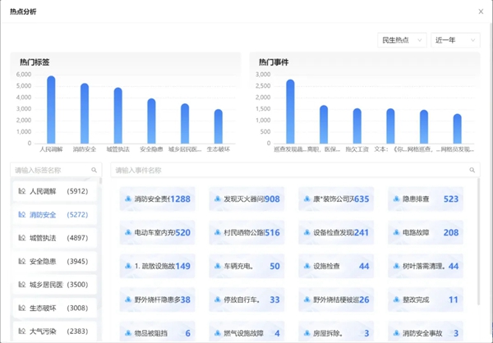Select the 城乡居民医 (3500) tag
493x343 pixels.
pos(55,285)
